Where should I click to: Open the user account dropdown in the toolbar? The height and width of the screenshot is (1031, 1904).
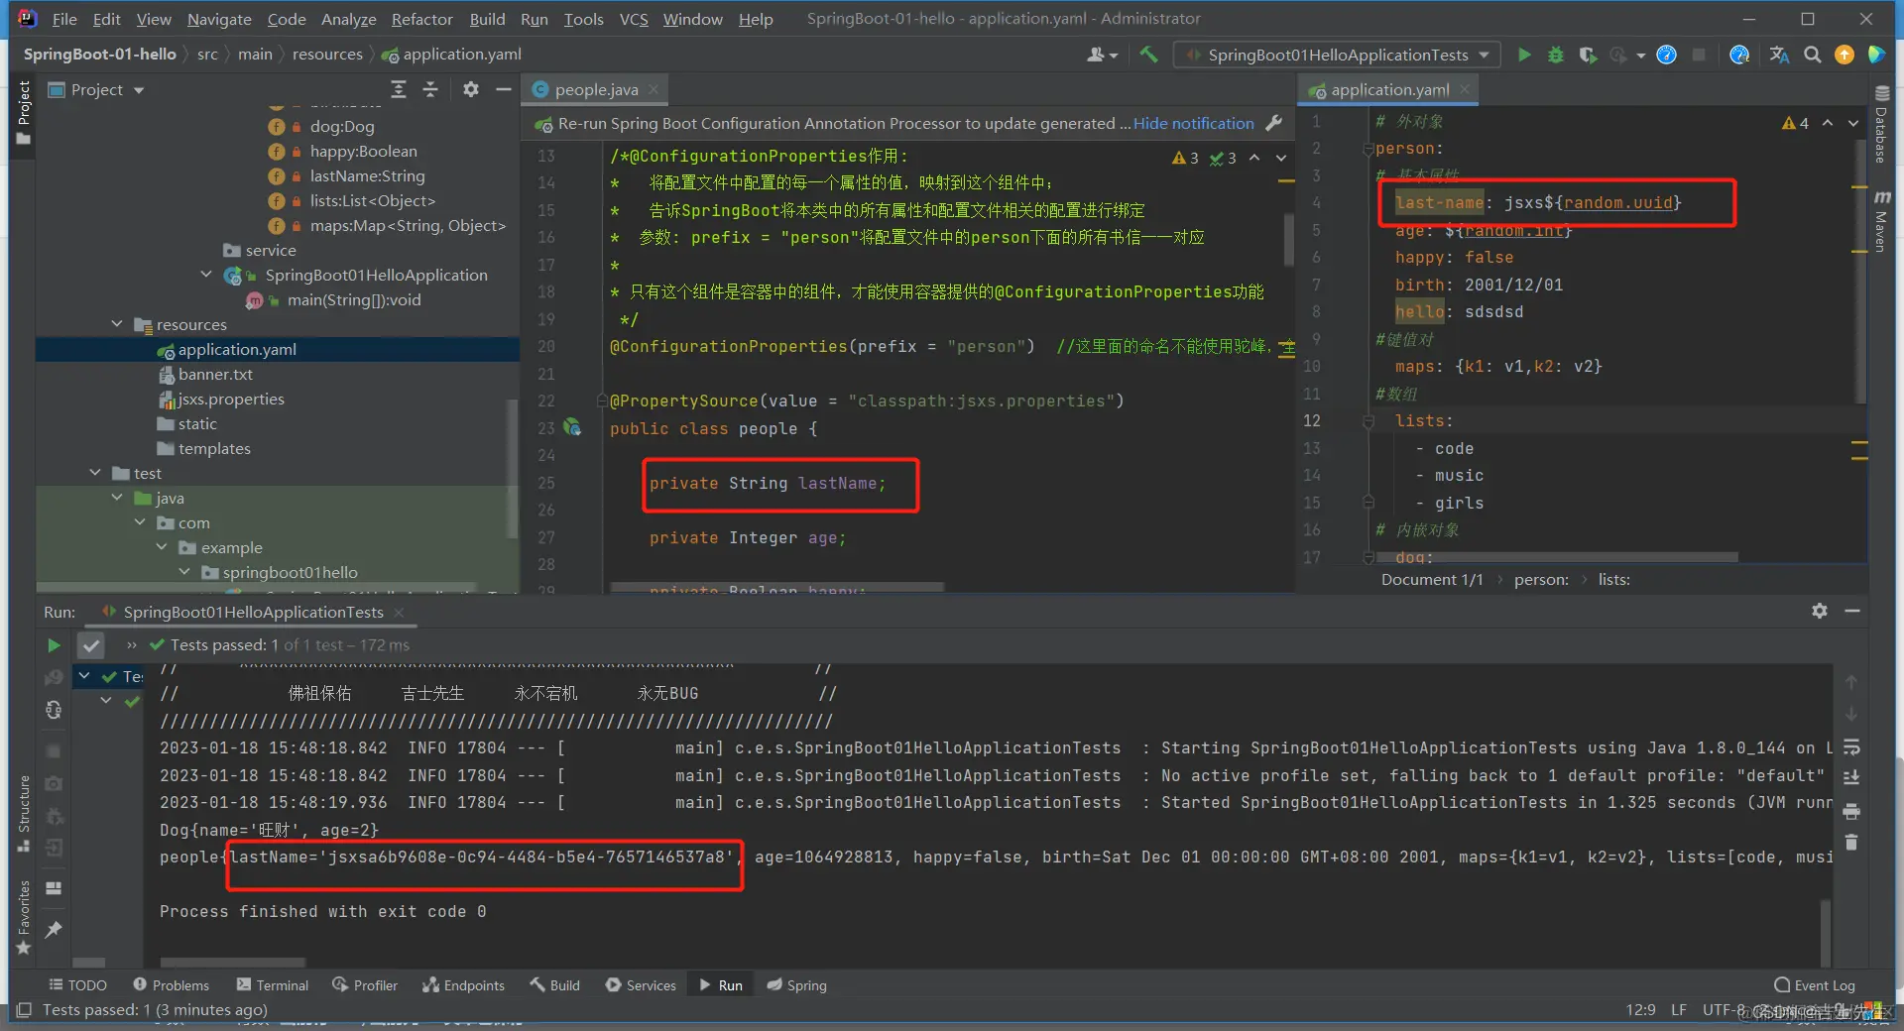click(x=1102, y=55)
